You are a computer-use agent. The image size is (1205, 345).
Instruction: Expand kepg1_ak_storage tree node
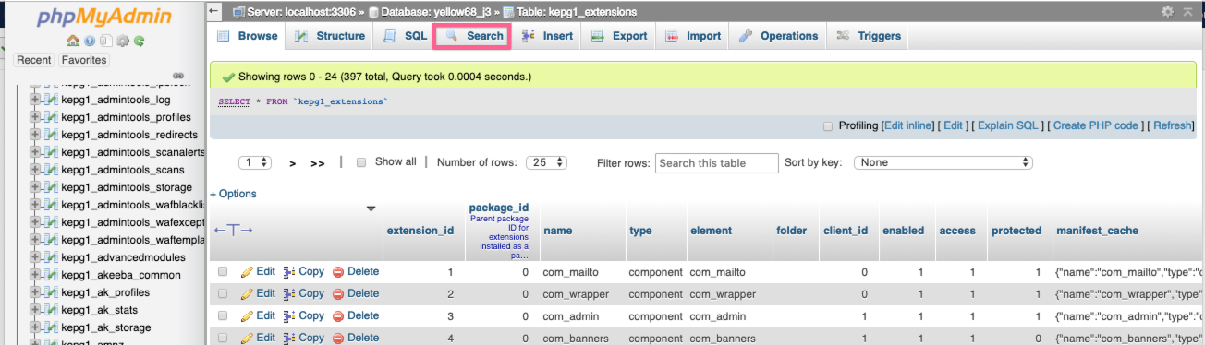coord(35,327)
